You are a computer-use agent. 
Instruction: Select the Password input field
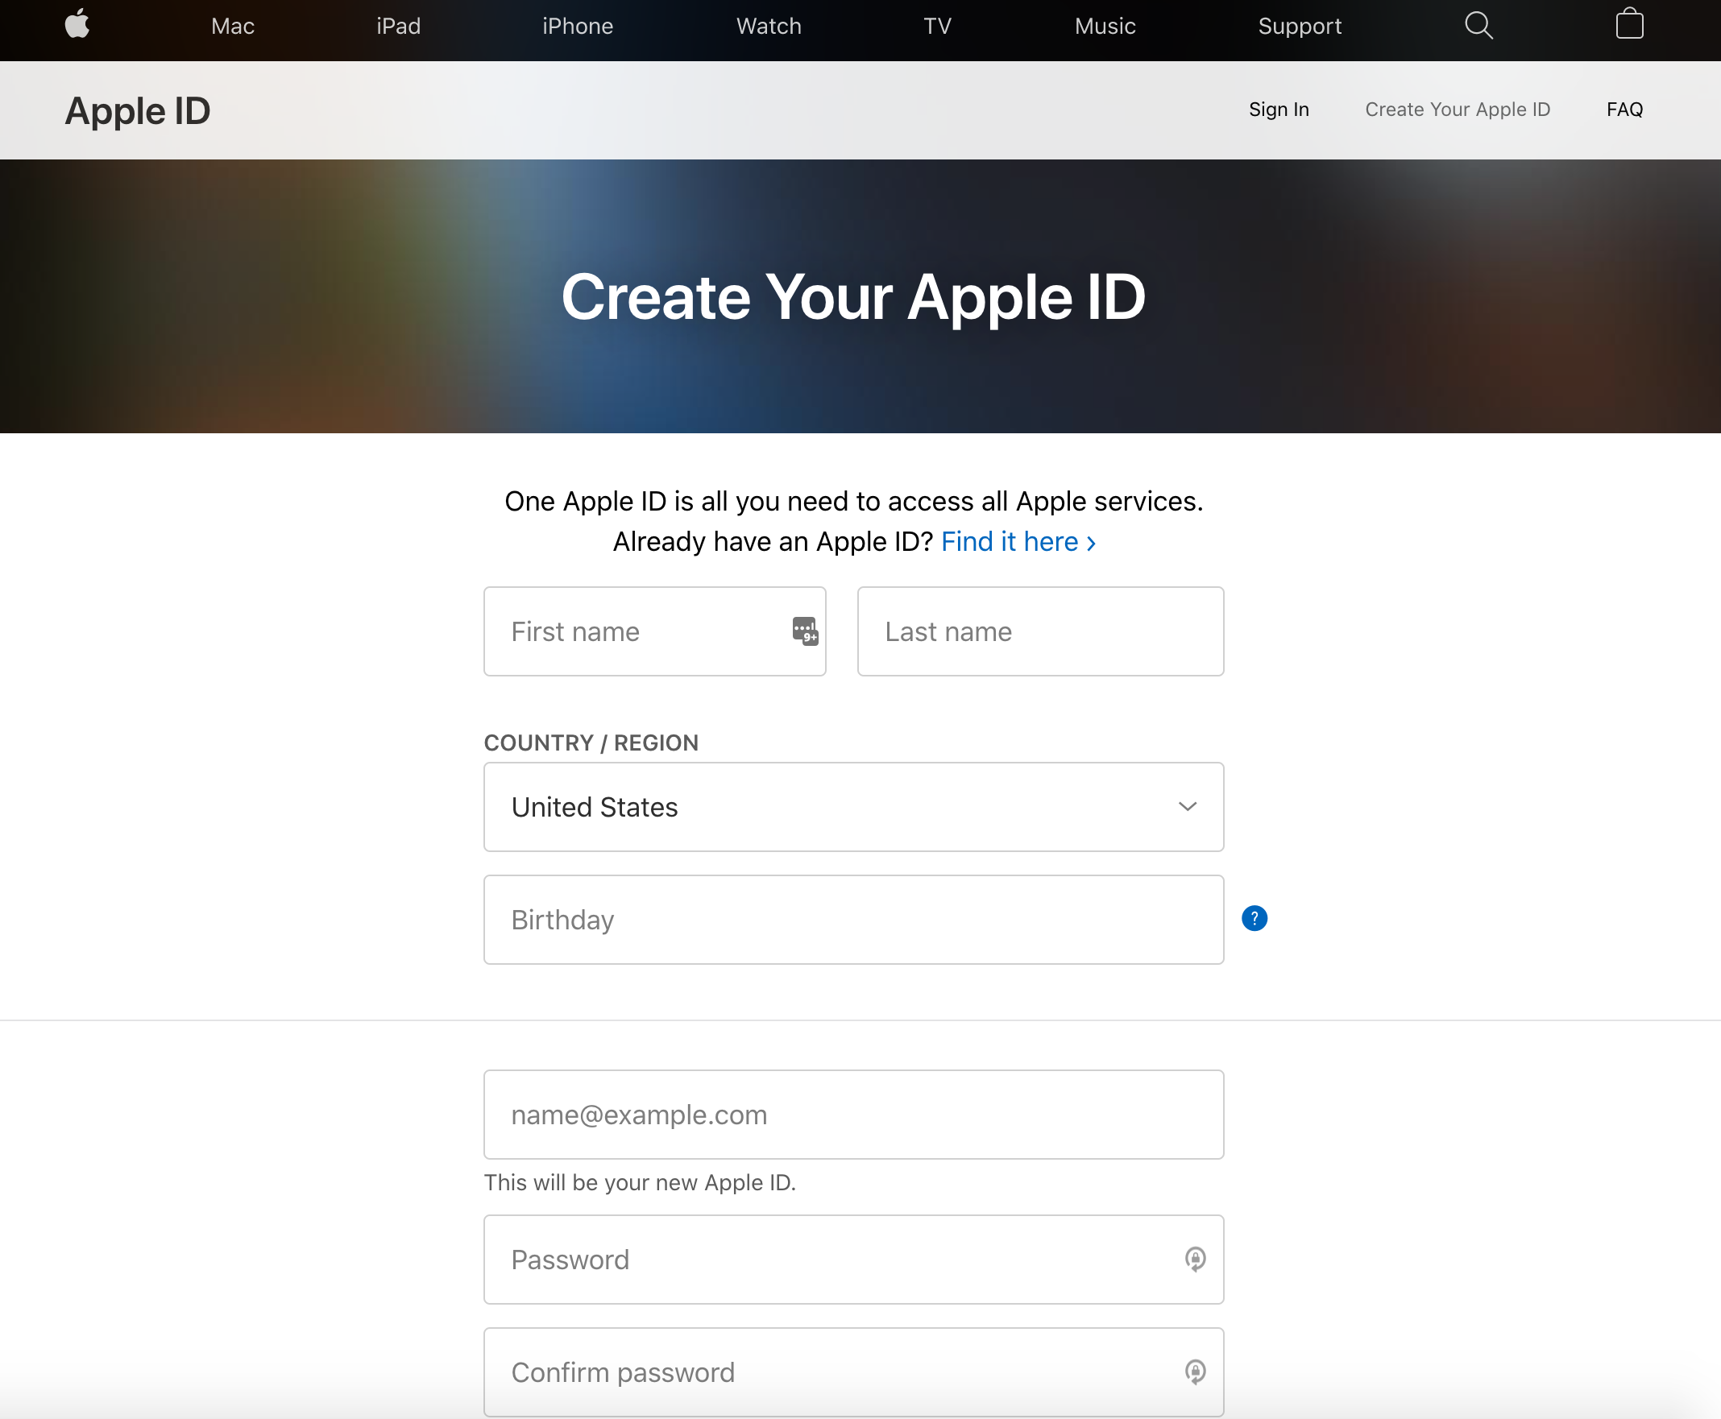tap(853, 1259)
